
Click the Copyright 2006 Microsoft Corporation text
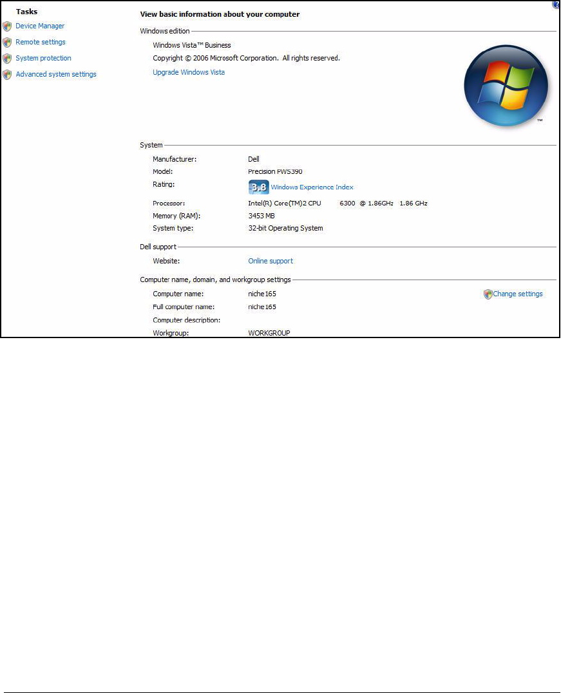(x=246, y=58)
